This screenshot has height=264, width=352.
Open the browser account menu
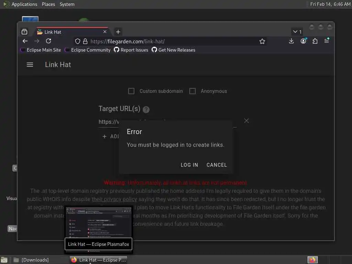tap(303, 41)
